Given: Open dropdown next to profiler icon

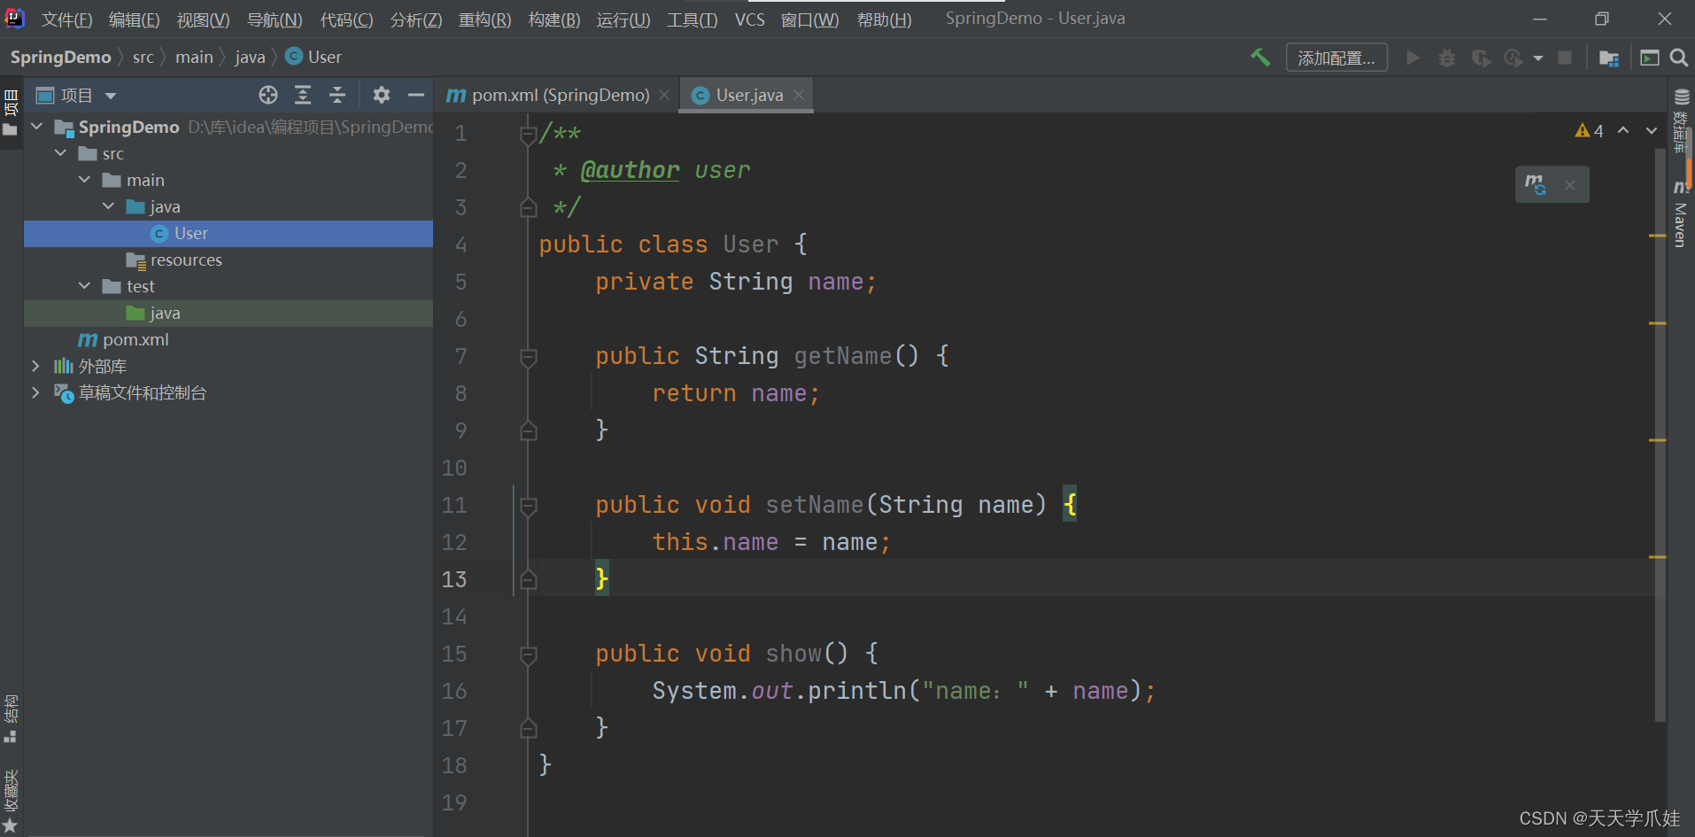Looking at the screenshot, I should [x=1538, y=58].
